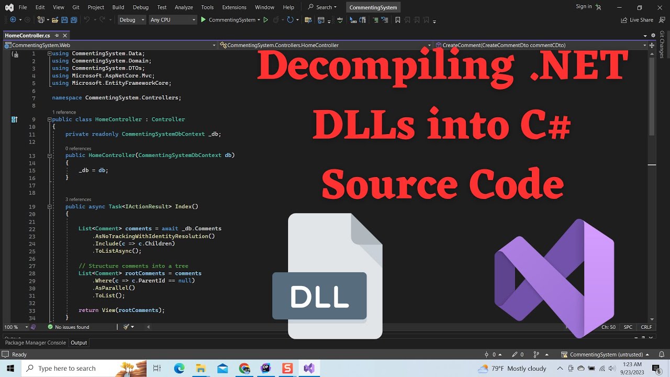Image resolution: width=670 pixels, height=377 pixels.
Task: Click the Hot Reload flame icon
Action: (276, 20)
